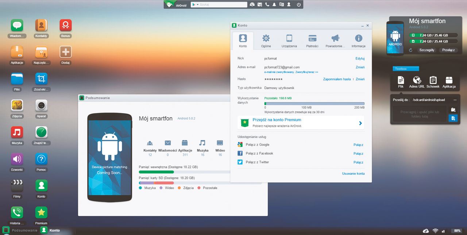The image size is (467, 235).
Task: Click Zmień link next to e-mail address
Action: click(x=360, y=67)
